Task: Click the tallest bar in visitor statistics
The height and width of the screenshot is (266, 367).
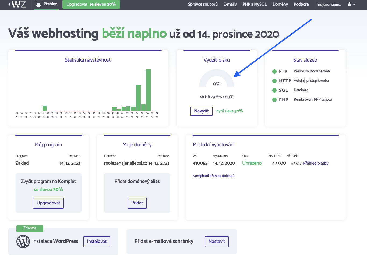Action: click(148, 90)
